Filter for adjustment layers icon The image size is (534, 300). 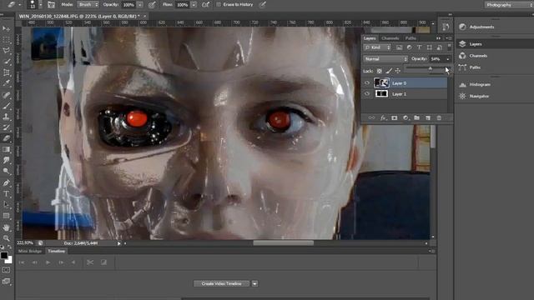[410, 47]
